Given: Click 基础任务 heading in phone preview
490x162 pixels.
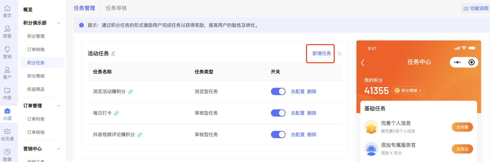Looking at the screenshot, I should 375,109.
